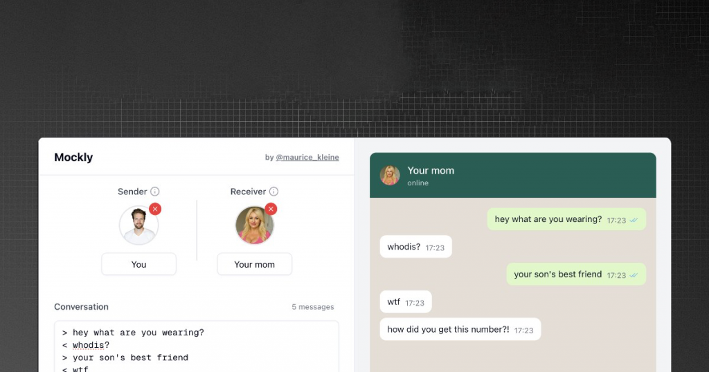Open the @maurice_kleine link
The height and width of the screenshot is (372, 709).
(307, 157)
